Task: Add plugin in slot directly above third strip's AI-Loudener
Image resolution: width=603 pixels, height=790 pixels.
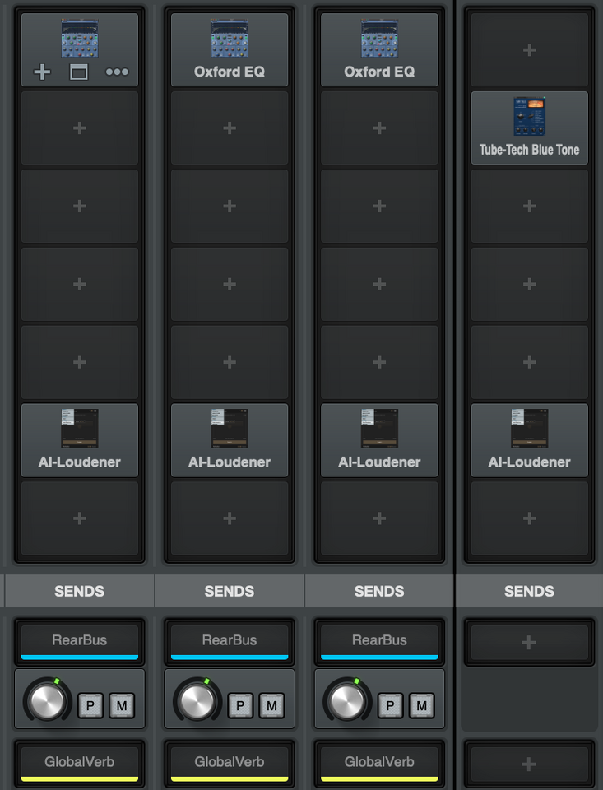Action: 379,362
